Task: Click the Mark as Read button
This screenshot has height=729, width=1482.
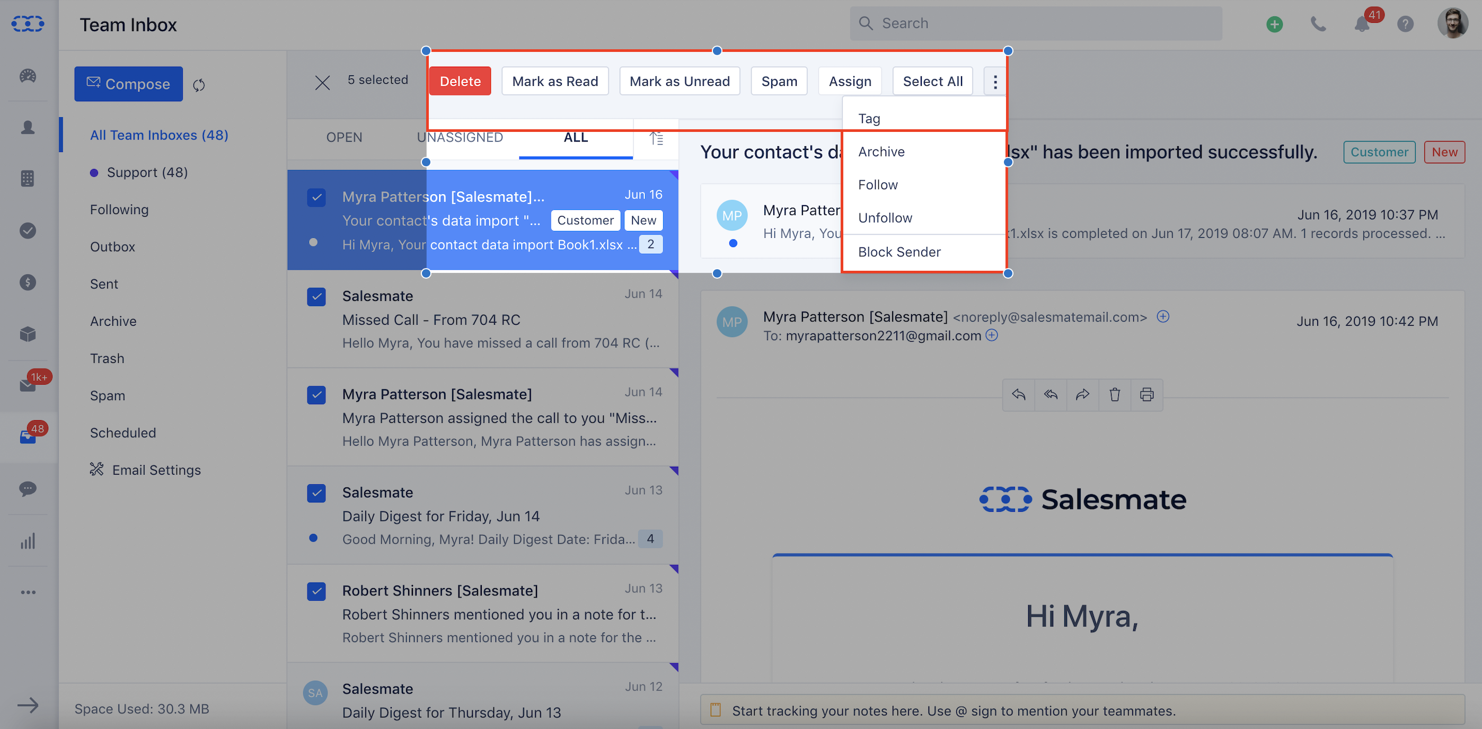Action: [555, 81]
